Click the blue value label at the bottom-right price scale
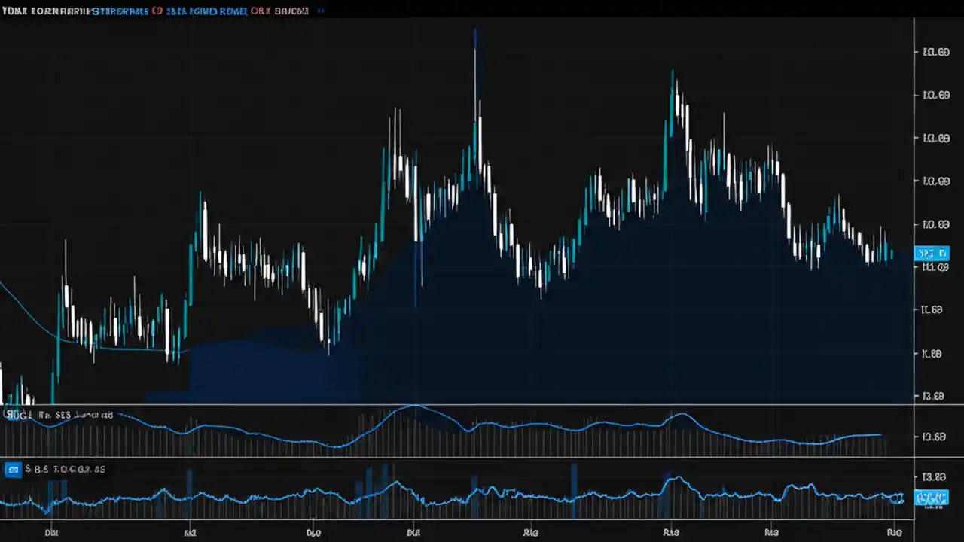Screen dimensions: 964x542 tap(932, 498)
